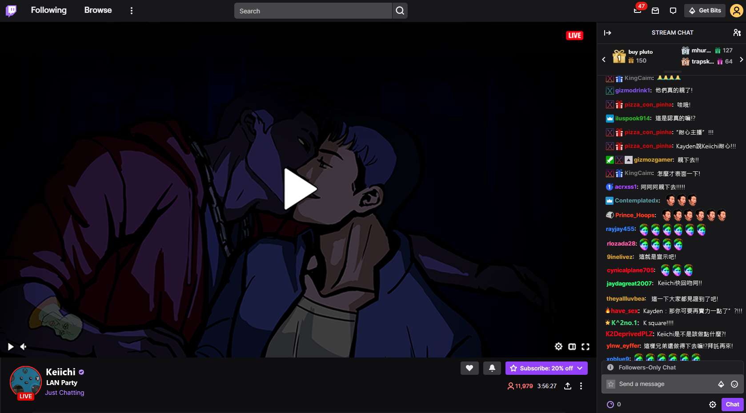Image resolution: width=746 pixels, height=413 pixels.
Task: Toggle mute with the volume speaker icon
Action: 24,347
